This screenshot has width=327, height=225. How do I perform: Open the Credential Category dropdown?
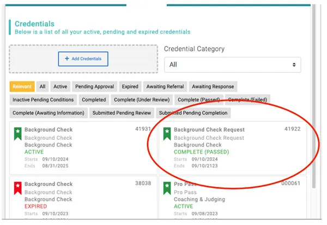[232, 64]
